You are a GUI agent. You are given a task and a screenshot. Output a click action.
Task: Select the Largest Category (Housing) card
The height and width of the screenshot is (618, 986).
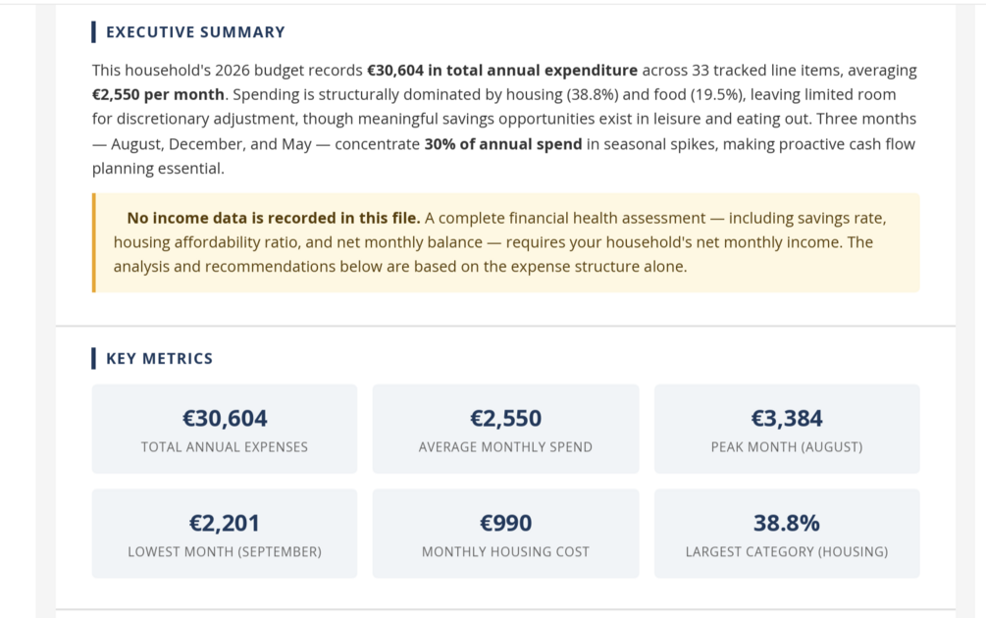tap(787, 534)
